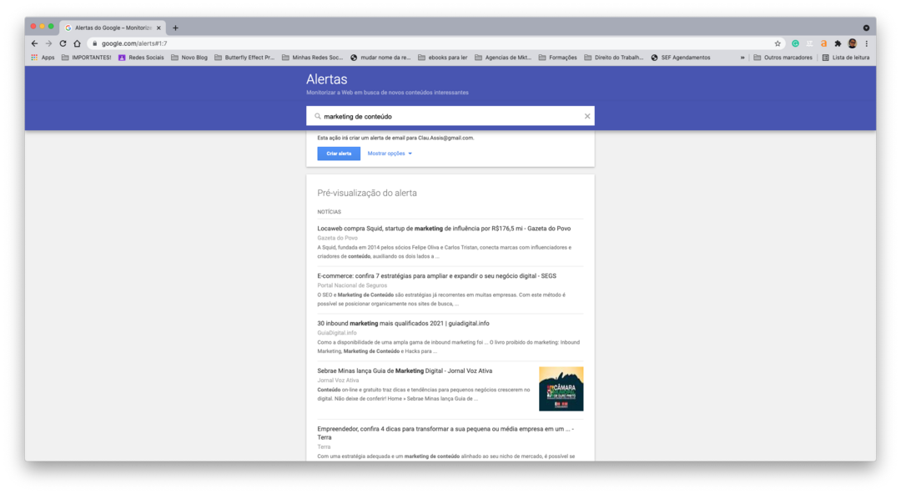Image resolution: width=901 pixels, height=494 pixels.
Task: Open the Locaweb compra Squid news headline
Action: tap(444, 229)
